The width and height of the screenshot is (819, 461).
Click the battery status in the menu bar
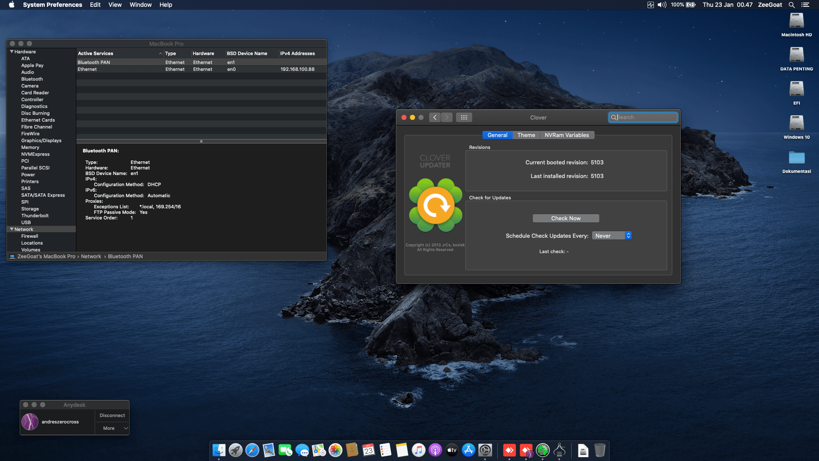[x=683, y=5]
